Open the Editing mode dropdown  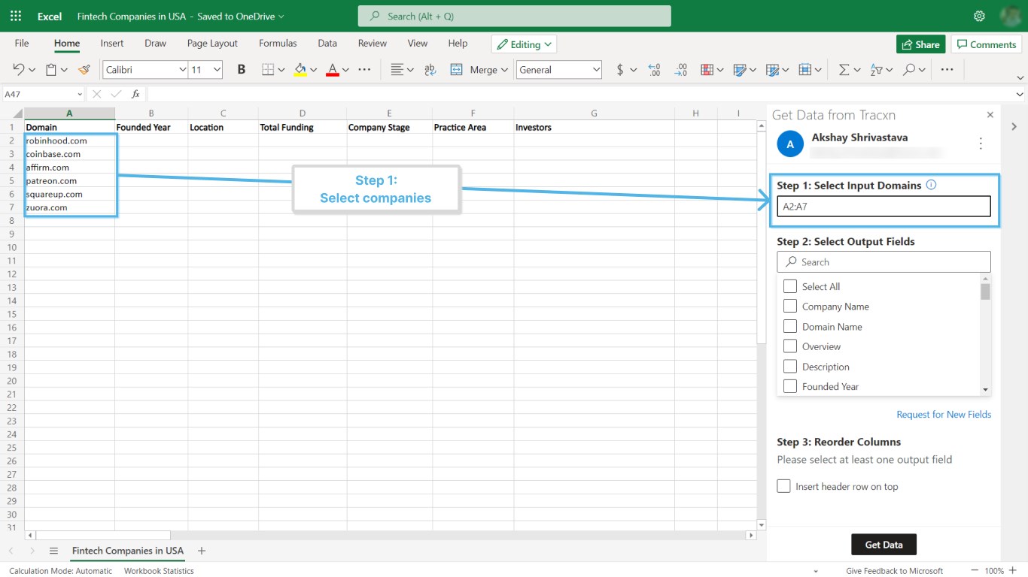(524, 44)
